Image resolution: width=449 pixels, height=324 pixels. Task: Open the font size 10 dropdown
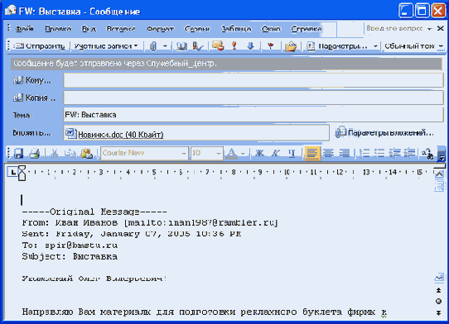pyautogui.click(x=219, y=154)
